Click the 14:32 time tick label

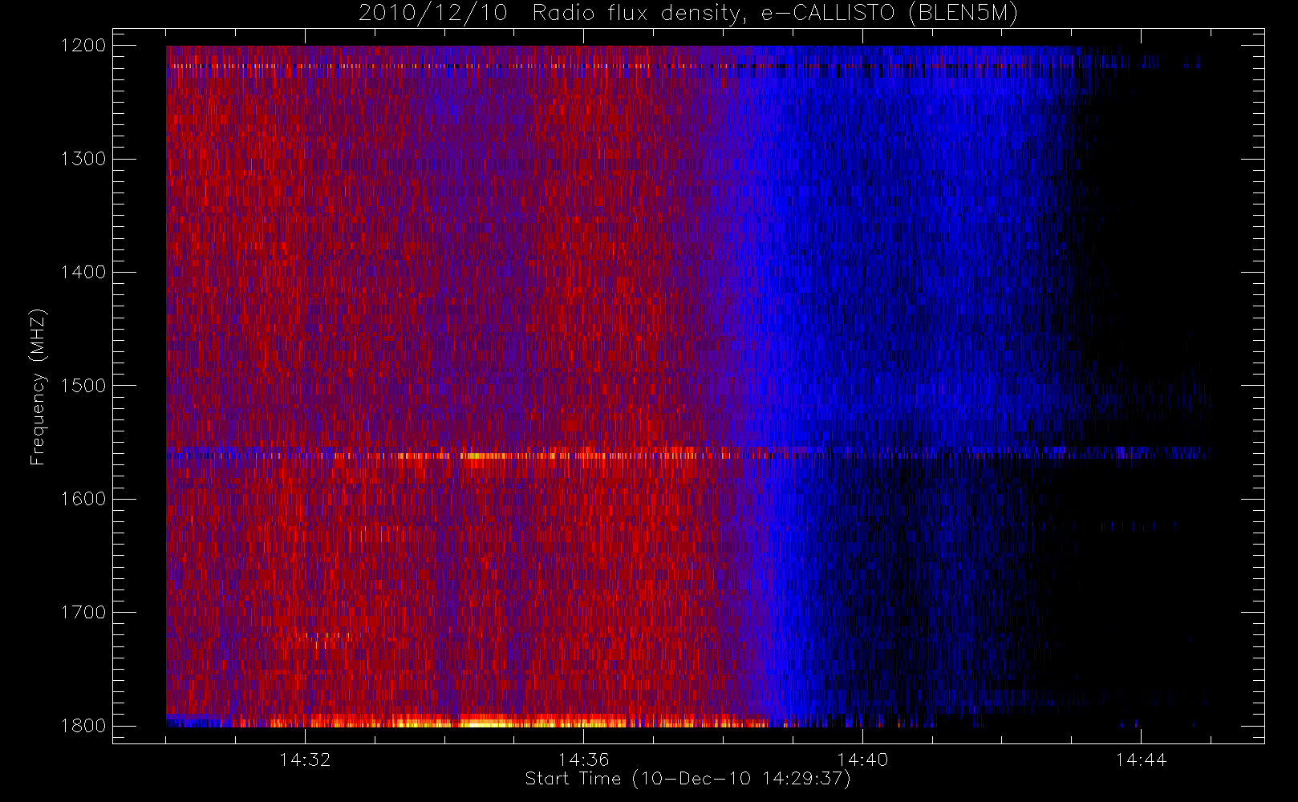(305, 759)
